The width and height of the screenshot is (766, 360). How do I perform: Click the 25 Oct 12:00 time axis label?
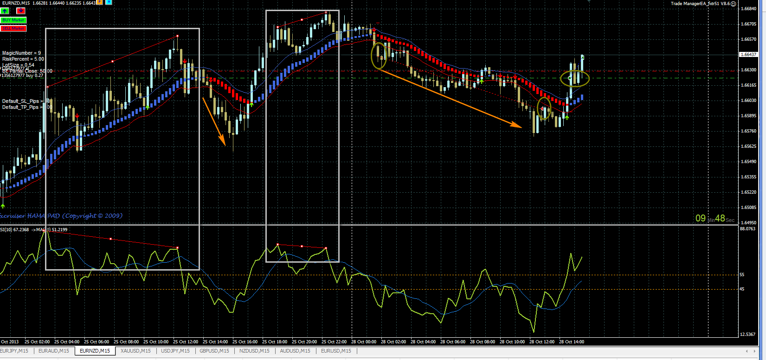pyautogui.click(x=186, y=342)
